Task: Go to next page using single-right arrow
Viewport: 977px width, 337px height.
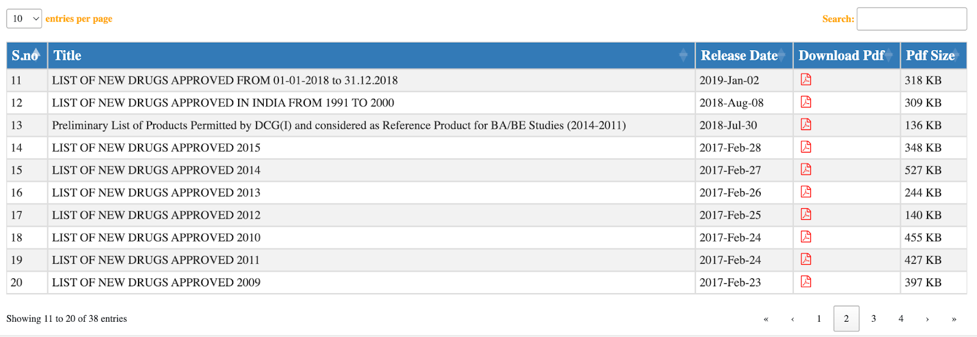Action: 927,319
